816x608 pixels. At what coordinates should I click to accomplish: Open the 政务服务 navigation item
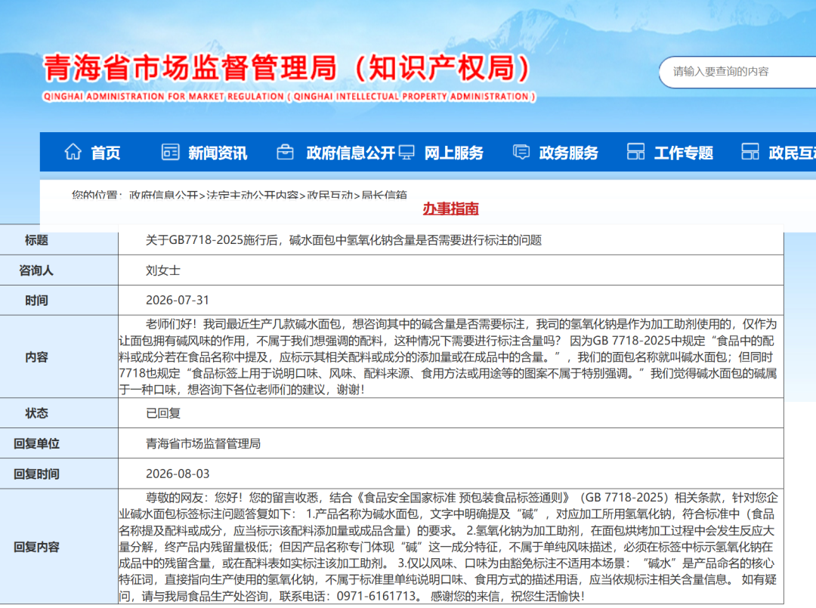(569, 153)
